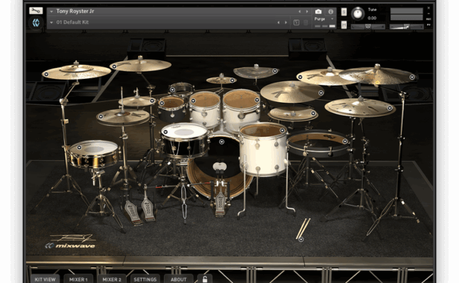Go to previous instrument with left arrow
The width and height of the screenshot is (459, 283).
coord(300,11)
